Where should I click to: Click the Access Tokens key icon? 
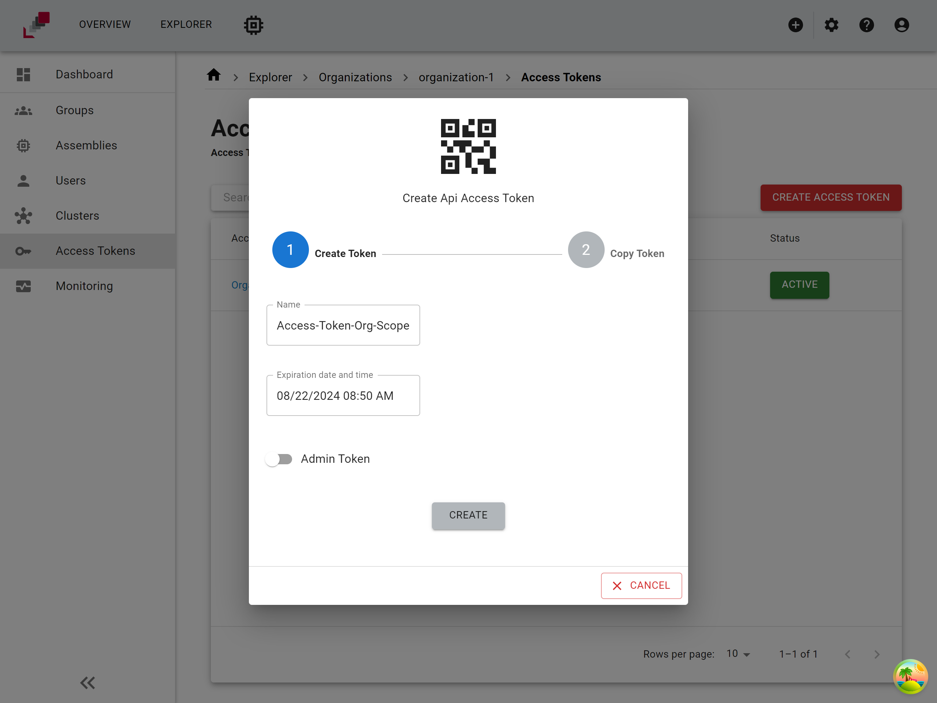[x=23, y=251]
